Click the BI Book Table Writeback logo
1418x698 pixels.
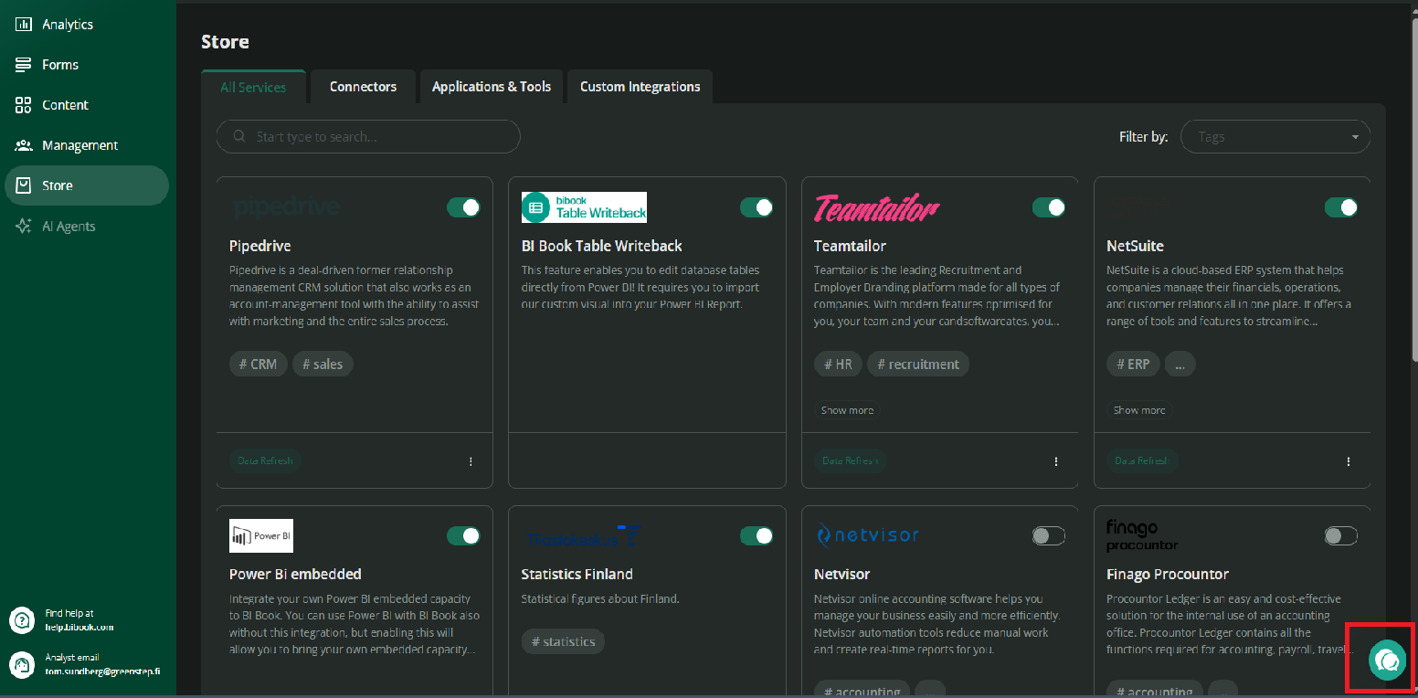(x=584, y=207)
